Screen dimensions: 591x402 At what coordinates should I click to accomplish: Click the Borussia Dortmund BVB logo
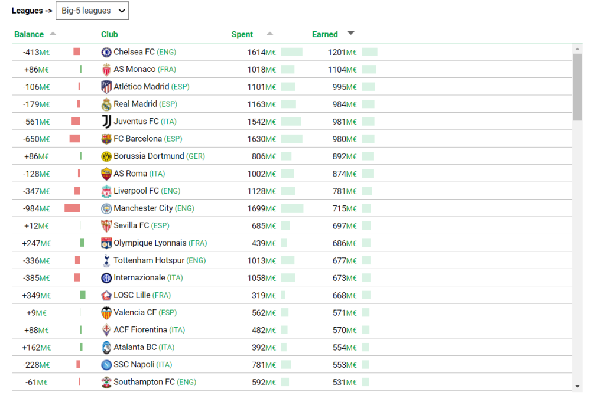click(x=106, y=156)
